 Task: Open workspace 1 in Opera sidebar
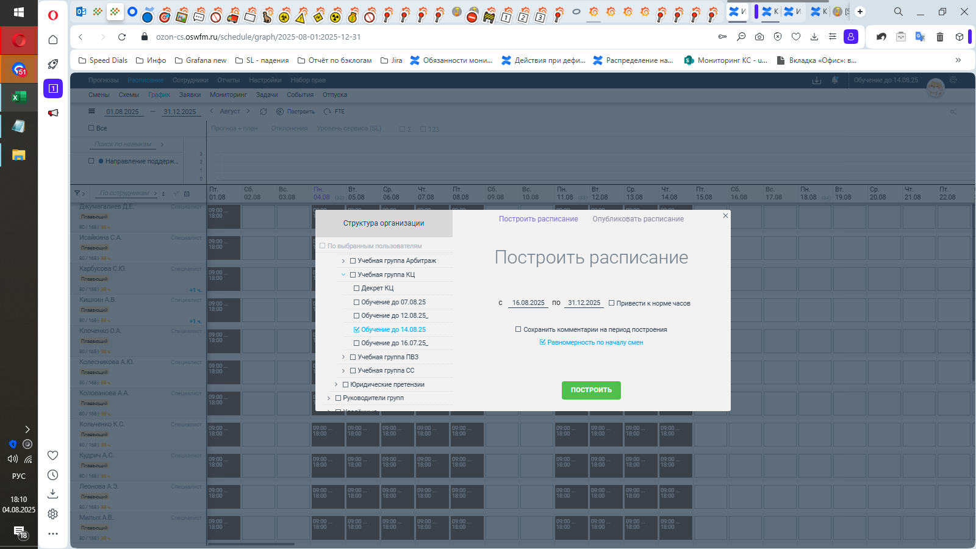[53, 88]
